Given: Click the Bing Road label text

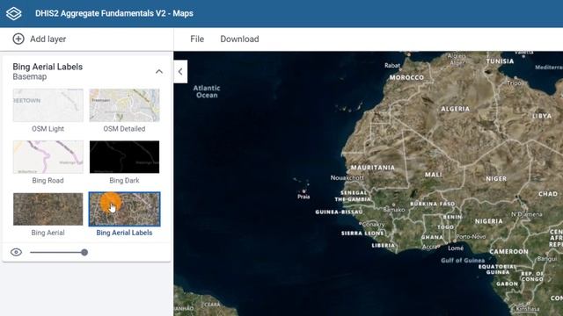Looking at the screenshot, I should coord(48,181).
